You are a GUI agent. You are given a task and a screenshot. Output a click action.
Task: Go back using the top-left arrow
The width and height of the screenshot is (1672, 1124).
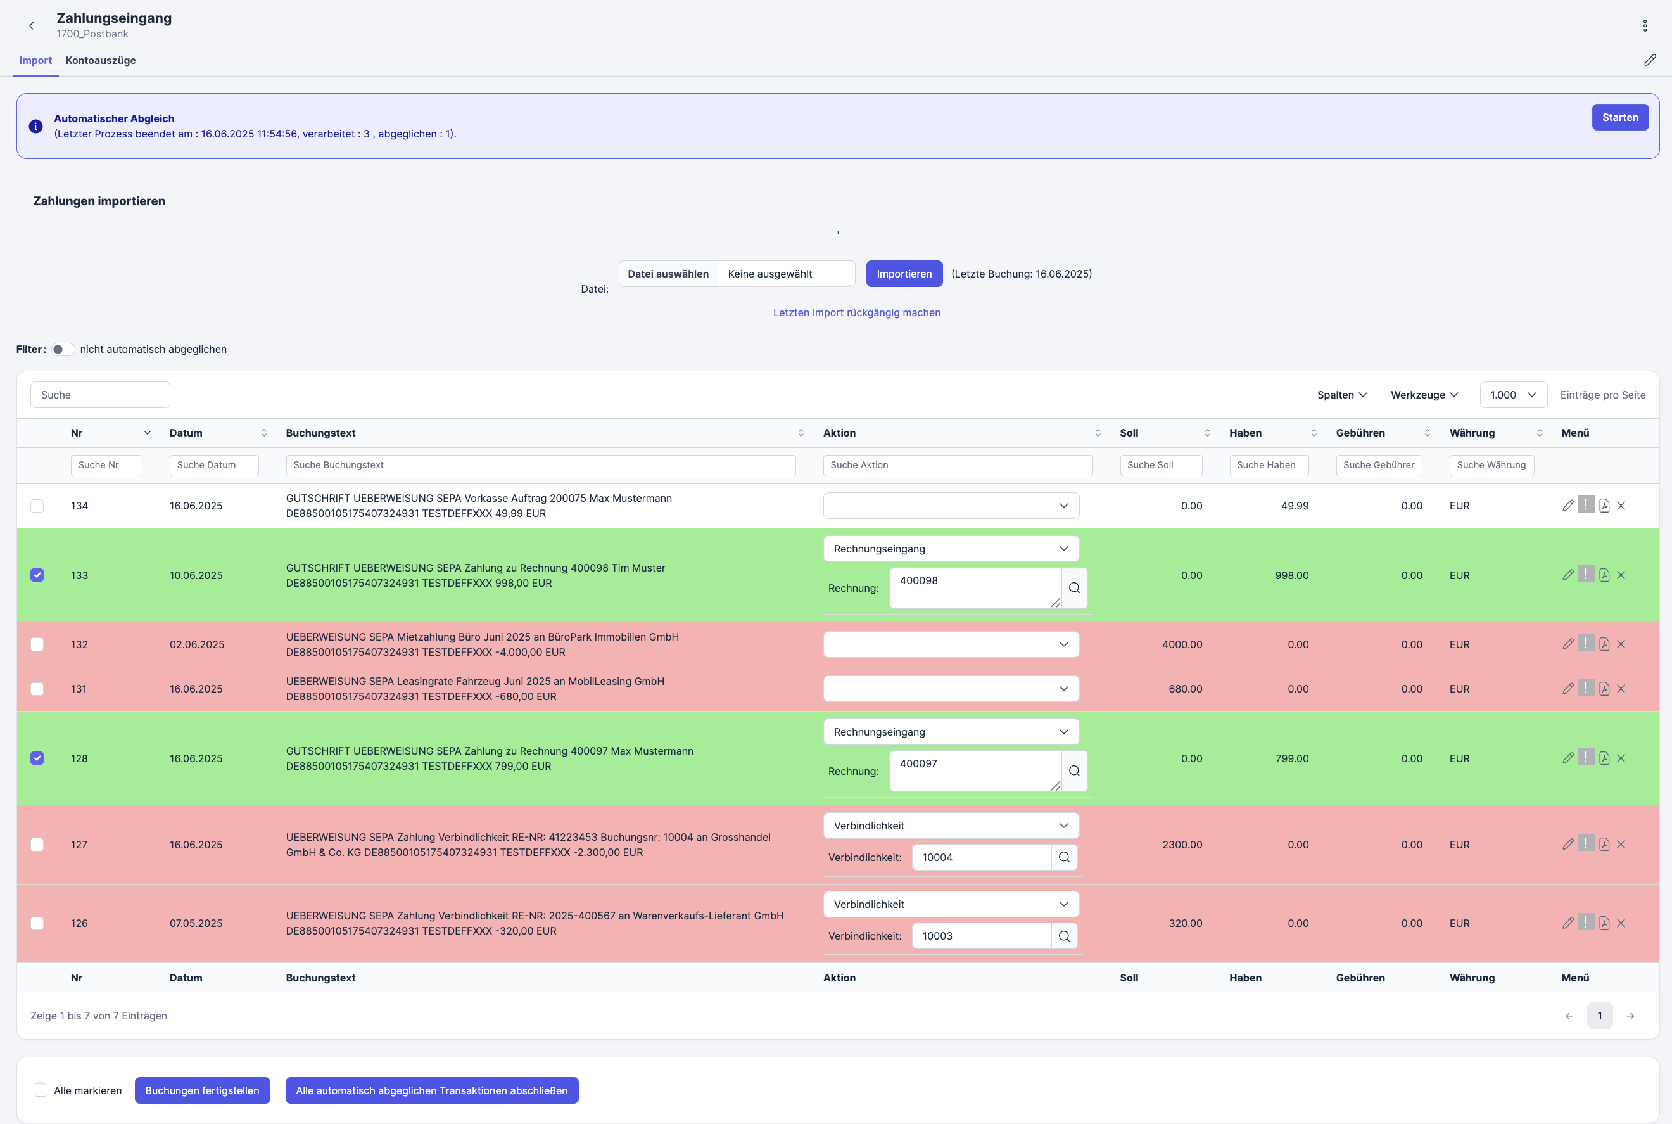32,26
